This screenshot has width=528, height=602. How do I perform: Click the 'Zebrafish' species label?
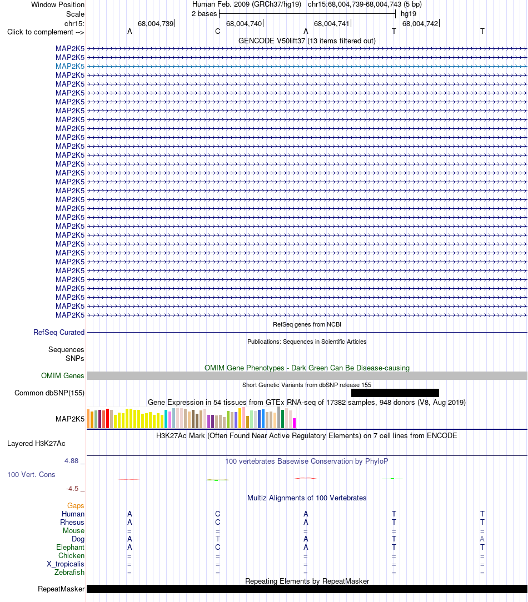point(69,573)
